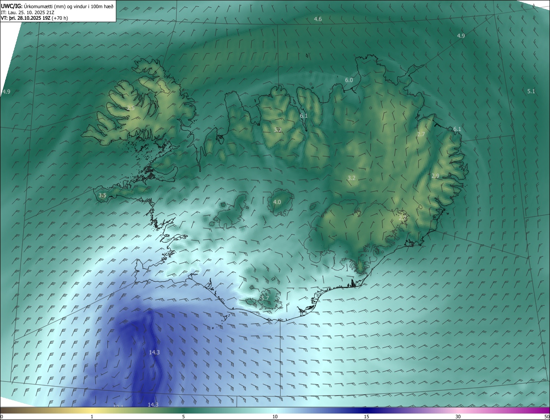Pick the 2.6 value in the Westfjords
Screen dimensions: 550x420
(x=131, y=108)
